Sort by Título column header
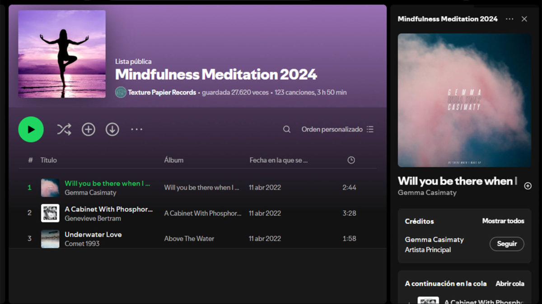 (x=49, y=160)
